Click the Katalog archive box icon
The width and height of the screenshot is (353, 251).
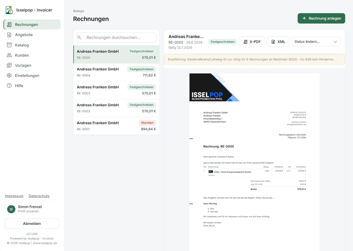(x=9, y=45)
